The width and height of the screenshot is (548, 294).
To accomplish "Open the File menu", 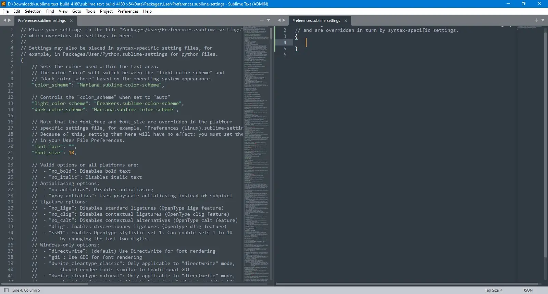I will tap(5, 11).
